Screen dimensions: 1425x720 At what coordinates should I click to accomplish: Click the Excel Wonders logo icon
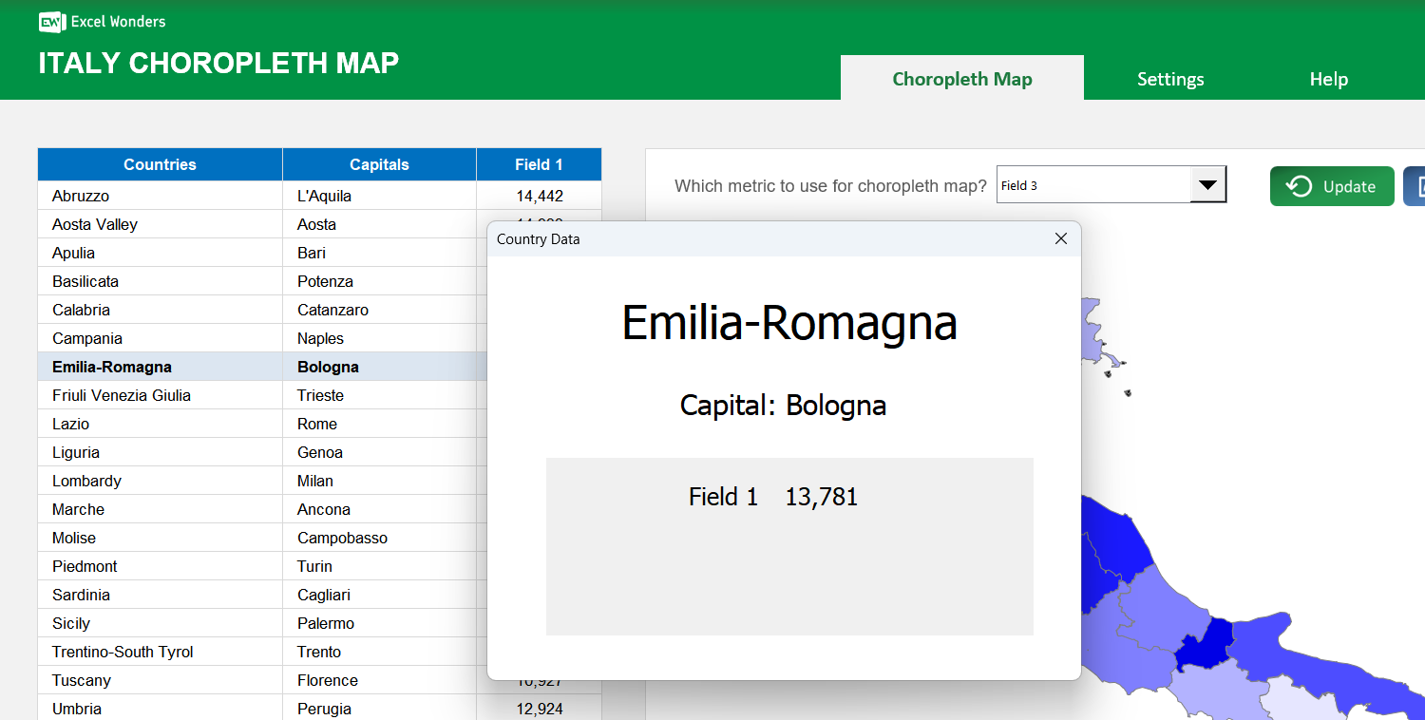point(50,21)
